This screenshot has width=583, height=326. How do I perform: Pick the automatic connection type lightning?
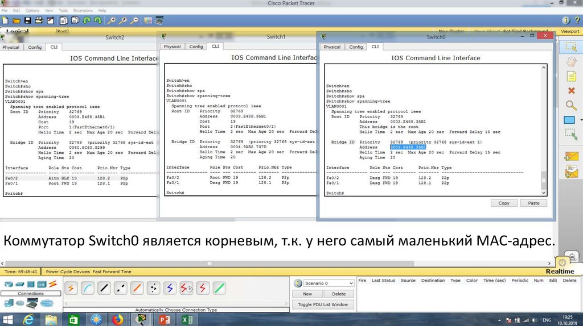71,288
